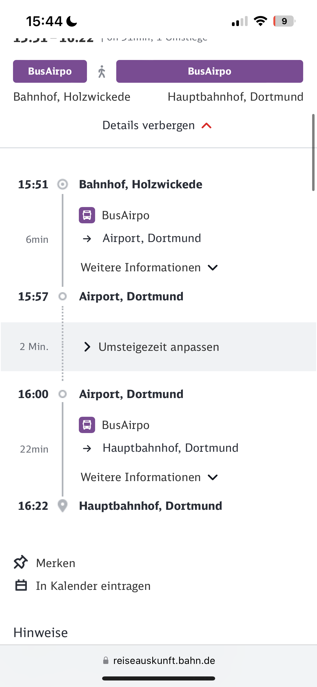Open Umsteigezeit anpassen

click(159, 347)
